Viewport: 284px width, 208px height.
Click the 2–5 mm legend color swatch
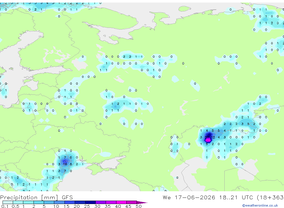point(39,202)
